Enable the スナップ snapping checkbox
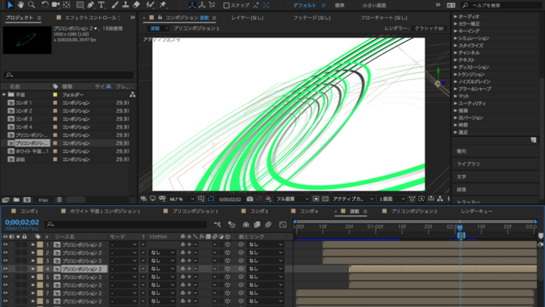This screenshot has width=545, height=307. click(x=226, y=5)
